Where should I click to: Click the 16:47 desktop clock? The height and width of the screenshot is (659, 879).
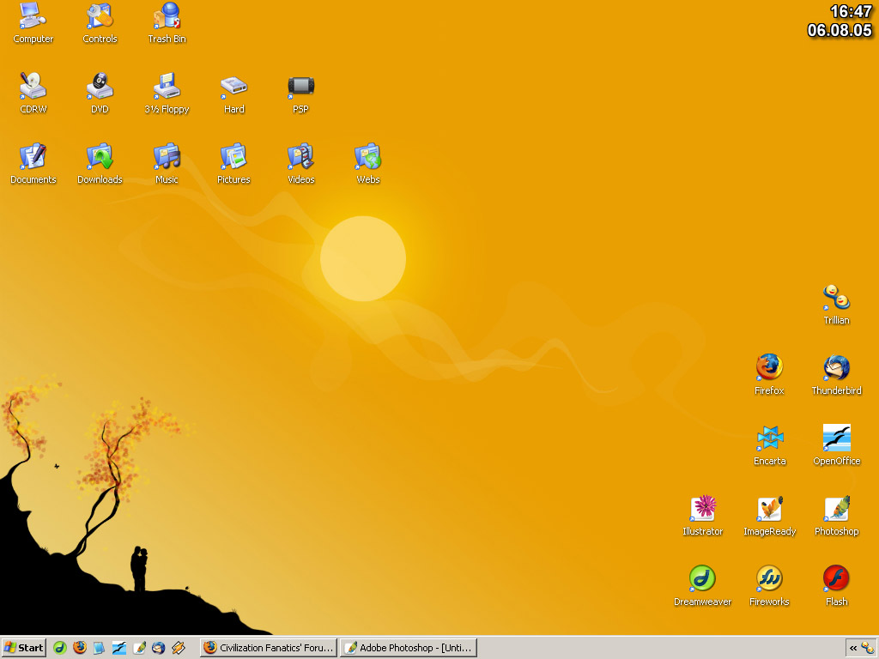click(x=851, y=11)
